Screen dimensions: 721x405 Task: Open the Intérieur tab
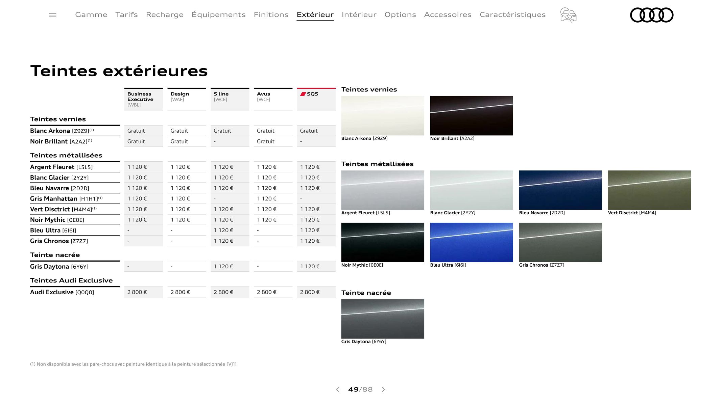[x=359, y=15]
